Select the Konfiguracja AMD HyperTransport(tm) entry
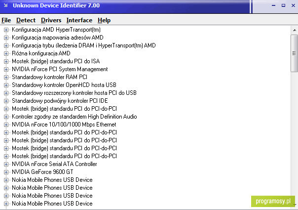The image size is (298, 210). (56, 30)
